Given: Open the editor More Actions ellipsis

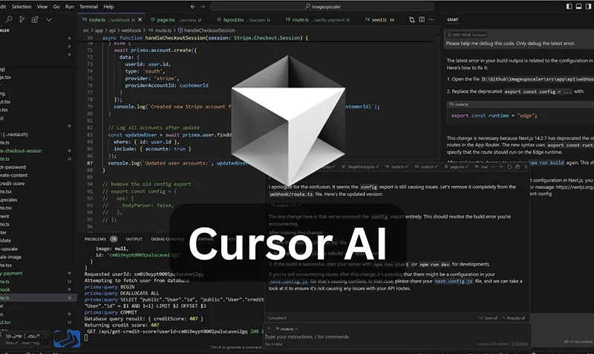Looking at the screenshot, I should point(431,20).
